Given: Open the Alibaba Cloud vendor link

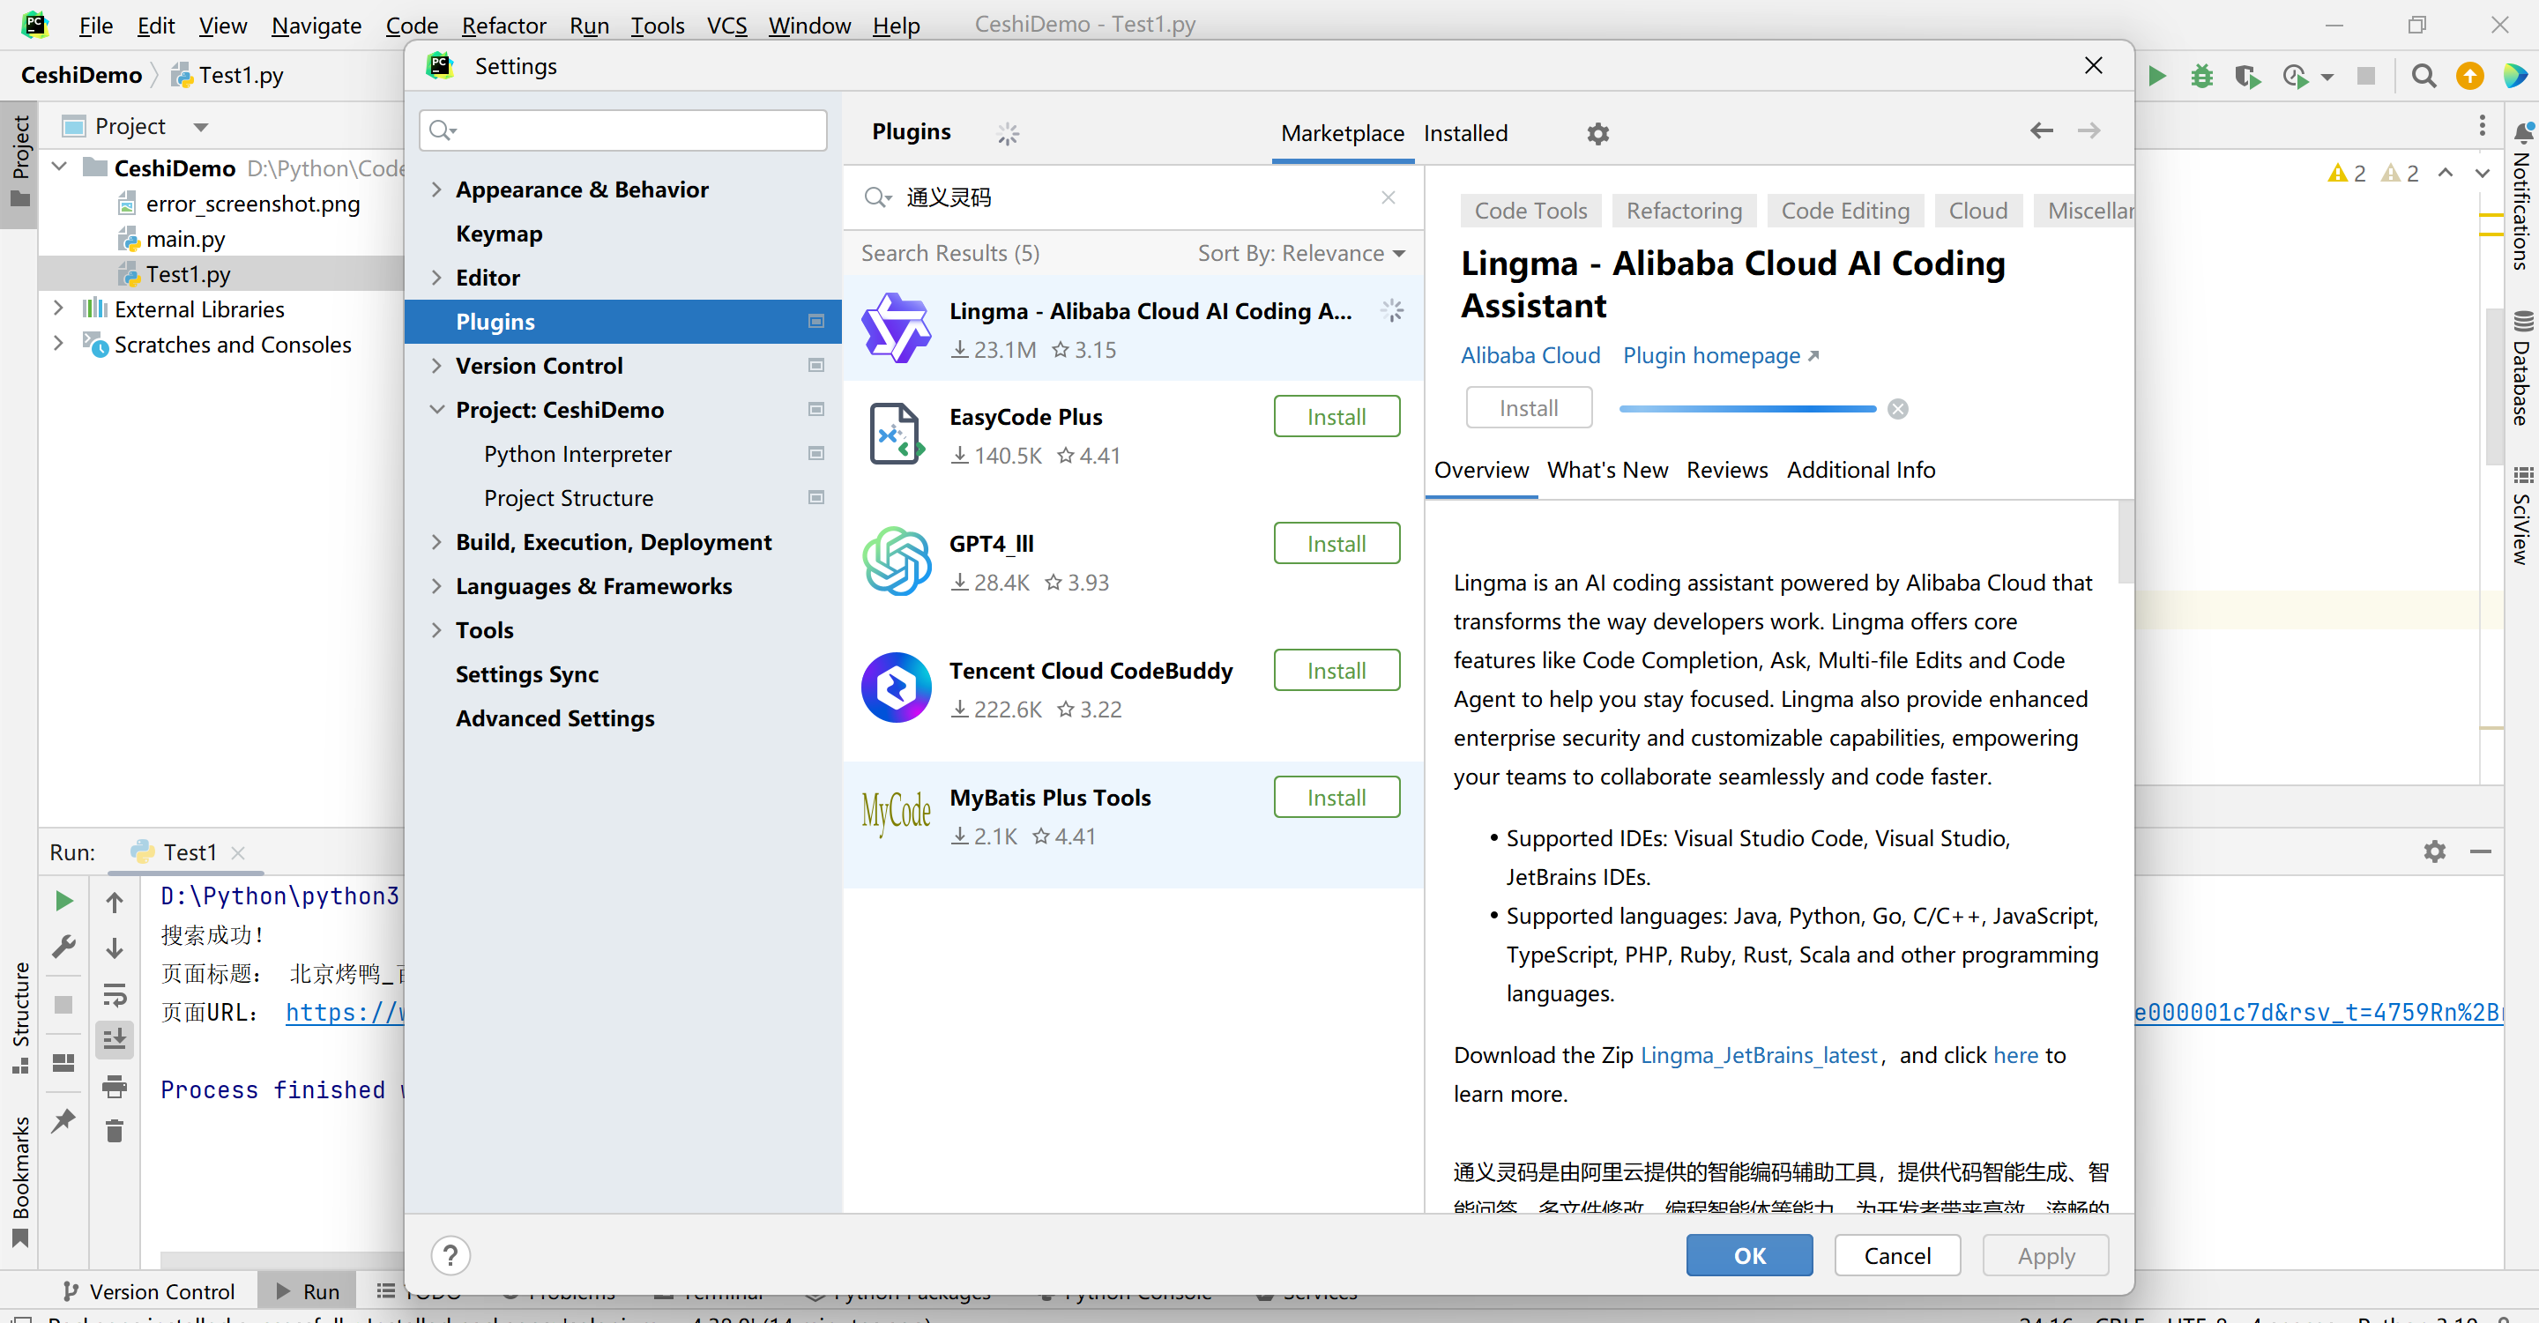Looking at the screenshot, I should pyautogui.click(x=1530, y=355).
